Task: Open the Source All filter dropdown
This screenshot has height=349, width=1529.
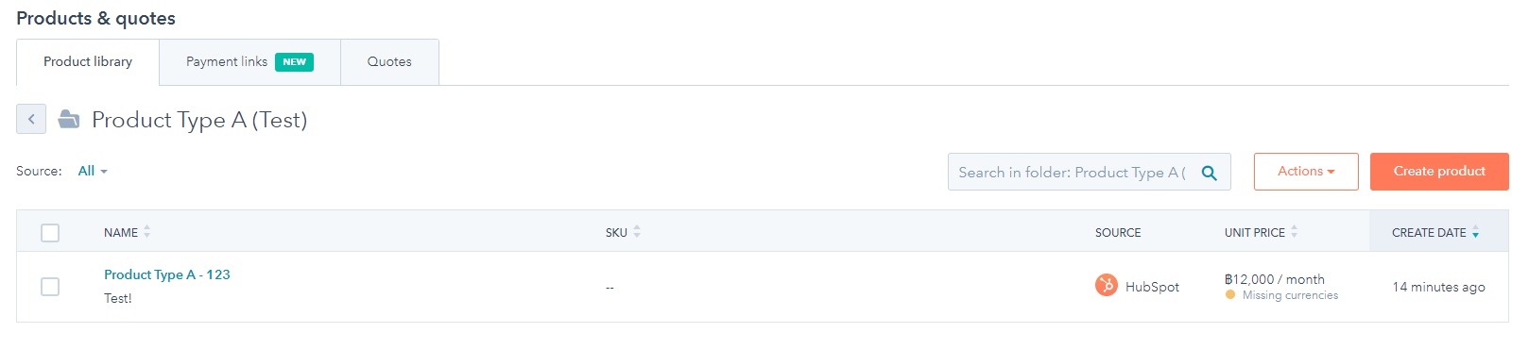Action: (x=93, y=171)
